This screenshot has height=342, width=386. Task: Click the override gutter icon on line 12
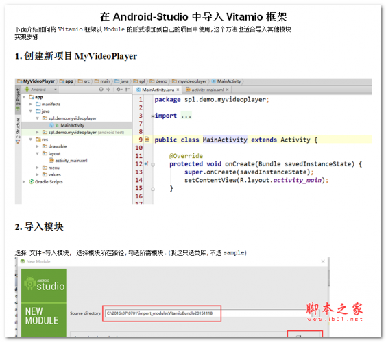[146, 163]
